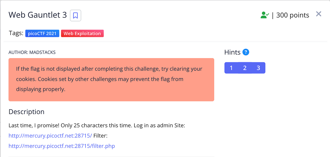Reveal hint number 3
Viewport: 330px width, 157px height.
(258, 68)
